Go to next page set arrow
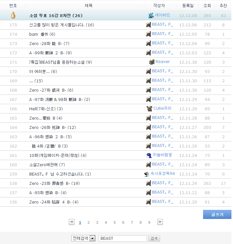 click(x=160, y=222)
